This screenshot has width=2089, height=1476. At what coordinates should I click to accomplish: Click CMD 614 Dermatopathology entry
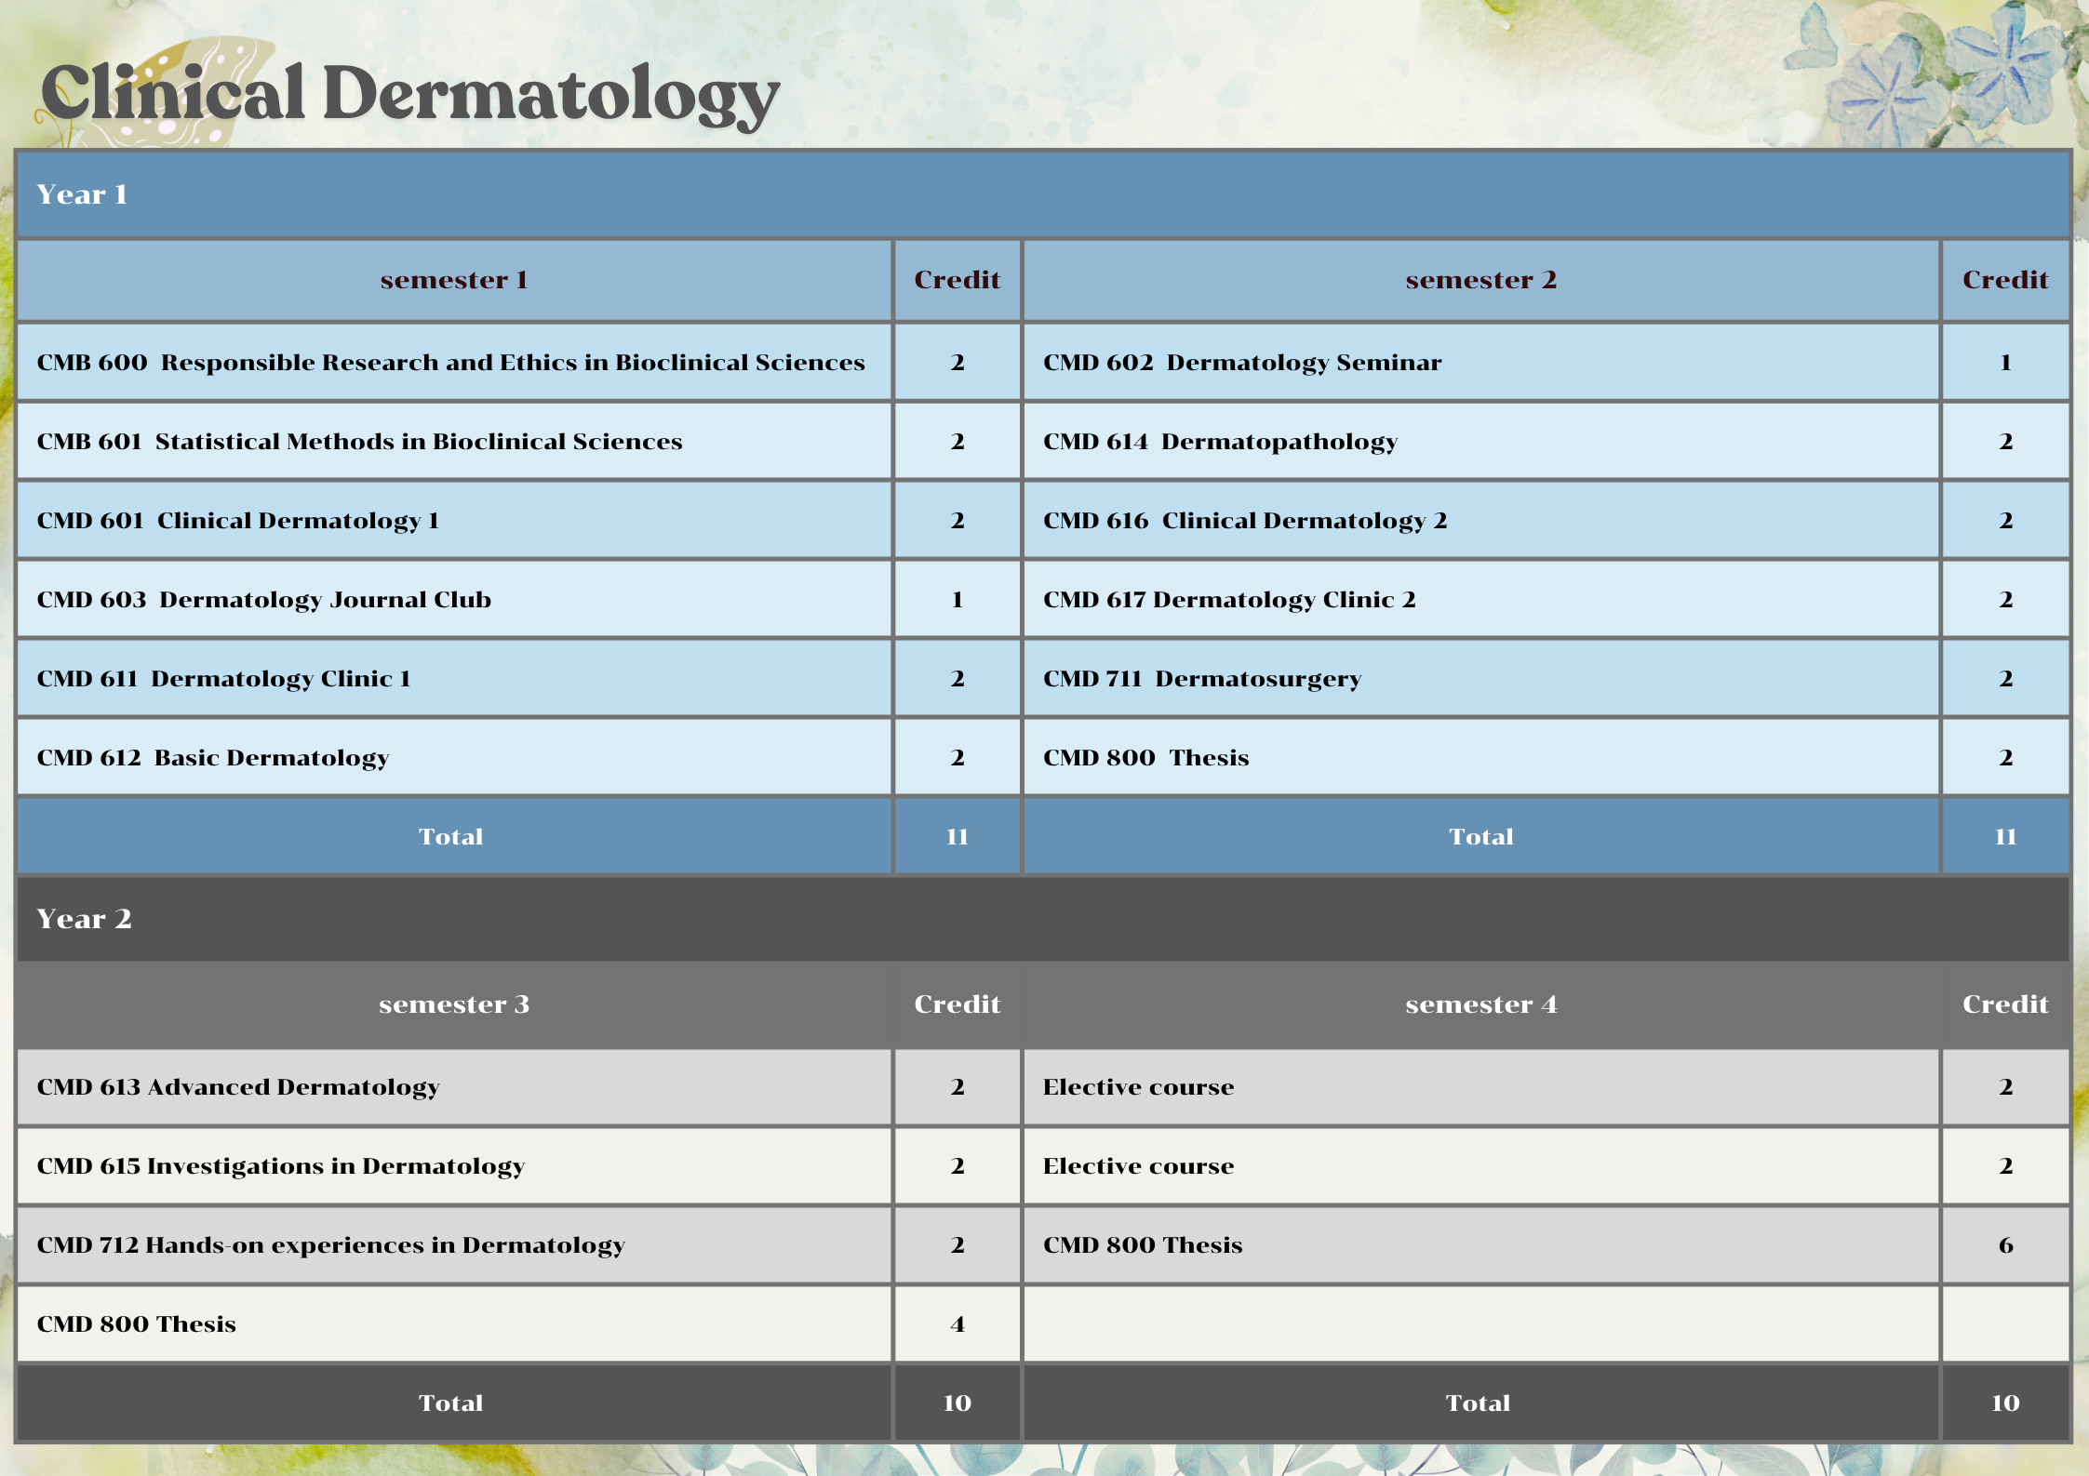(x=1219, y=442)
